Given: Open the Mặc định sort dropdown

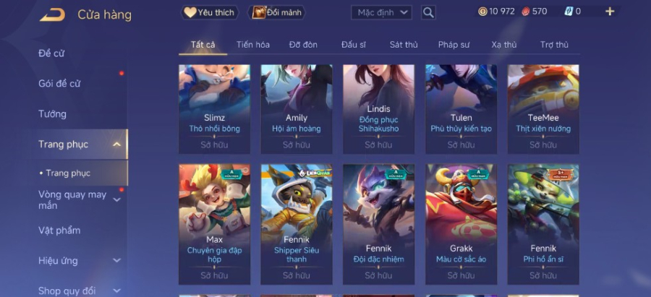Looking at the screenshot, I should click(x=381, y=12).
